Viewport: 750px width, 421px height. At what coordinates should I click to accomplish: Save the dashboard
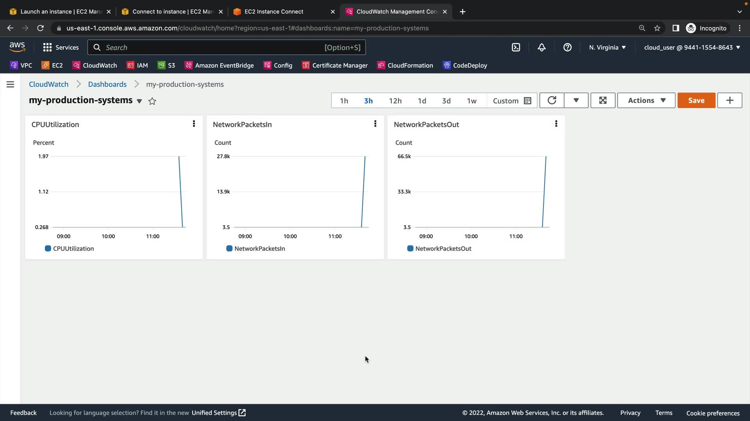[x=696, y=101]
